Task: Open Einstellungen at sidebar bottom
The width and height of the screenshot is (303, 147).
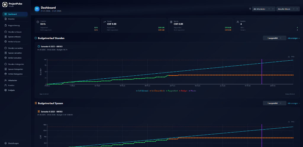Action: click(x=15, y=143)
